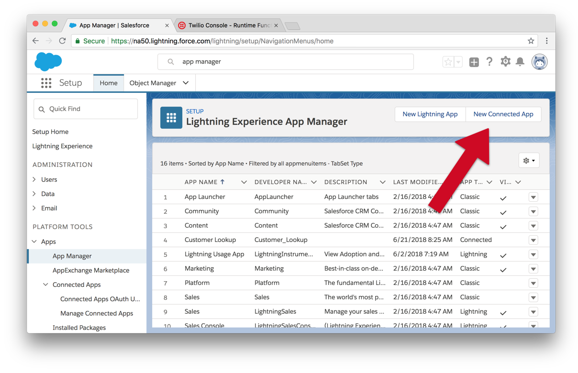This screenshot has width=578, height=373.
Task: Open row actions for LightningSales row
Action: (x=533, y=312)
